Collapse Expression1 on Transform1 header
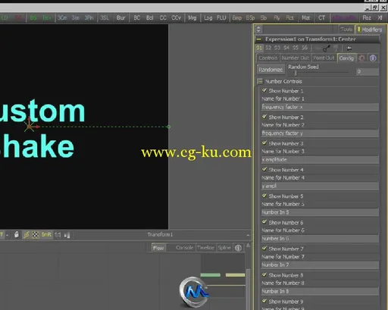The width and height of the screenshot is (388, 310). point(259,39)
